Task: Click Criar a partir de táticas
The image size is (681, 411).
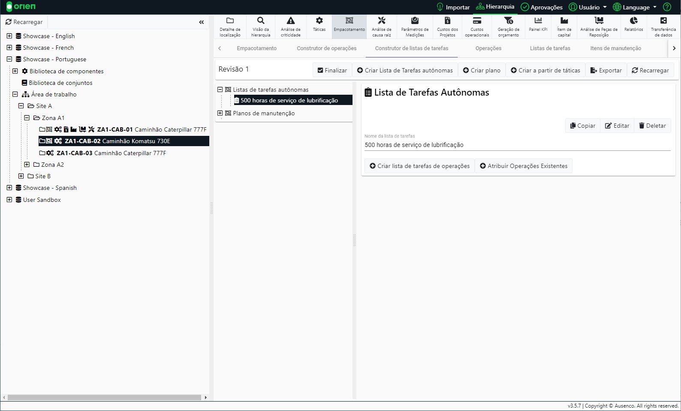Action: pyautogui.click(x=545, y=70)
